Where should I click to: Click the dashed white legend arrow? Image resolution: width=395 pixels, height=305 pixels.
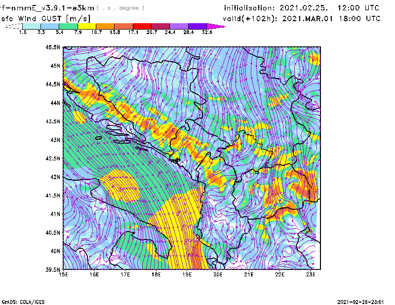[x=14, y=26]
